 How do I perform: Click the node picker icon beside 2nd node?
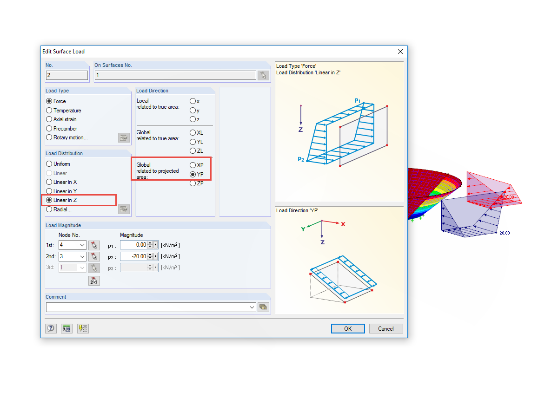coord(94,256)
